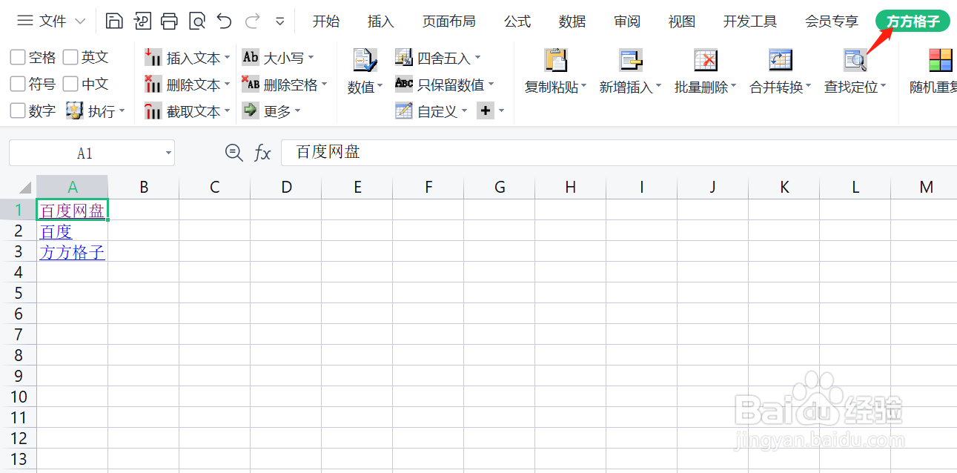957x473 pixels.
Task: Switch to the 视图 tab
Action: [x=682, y=21]
